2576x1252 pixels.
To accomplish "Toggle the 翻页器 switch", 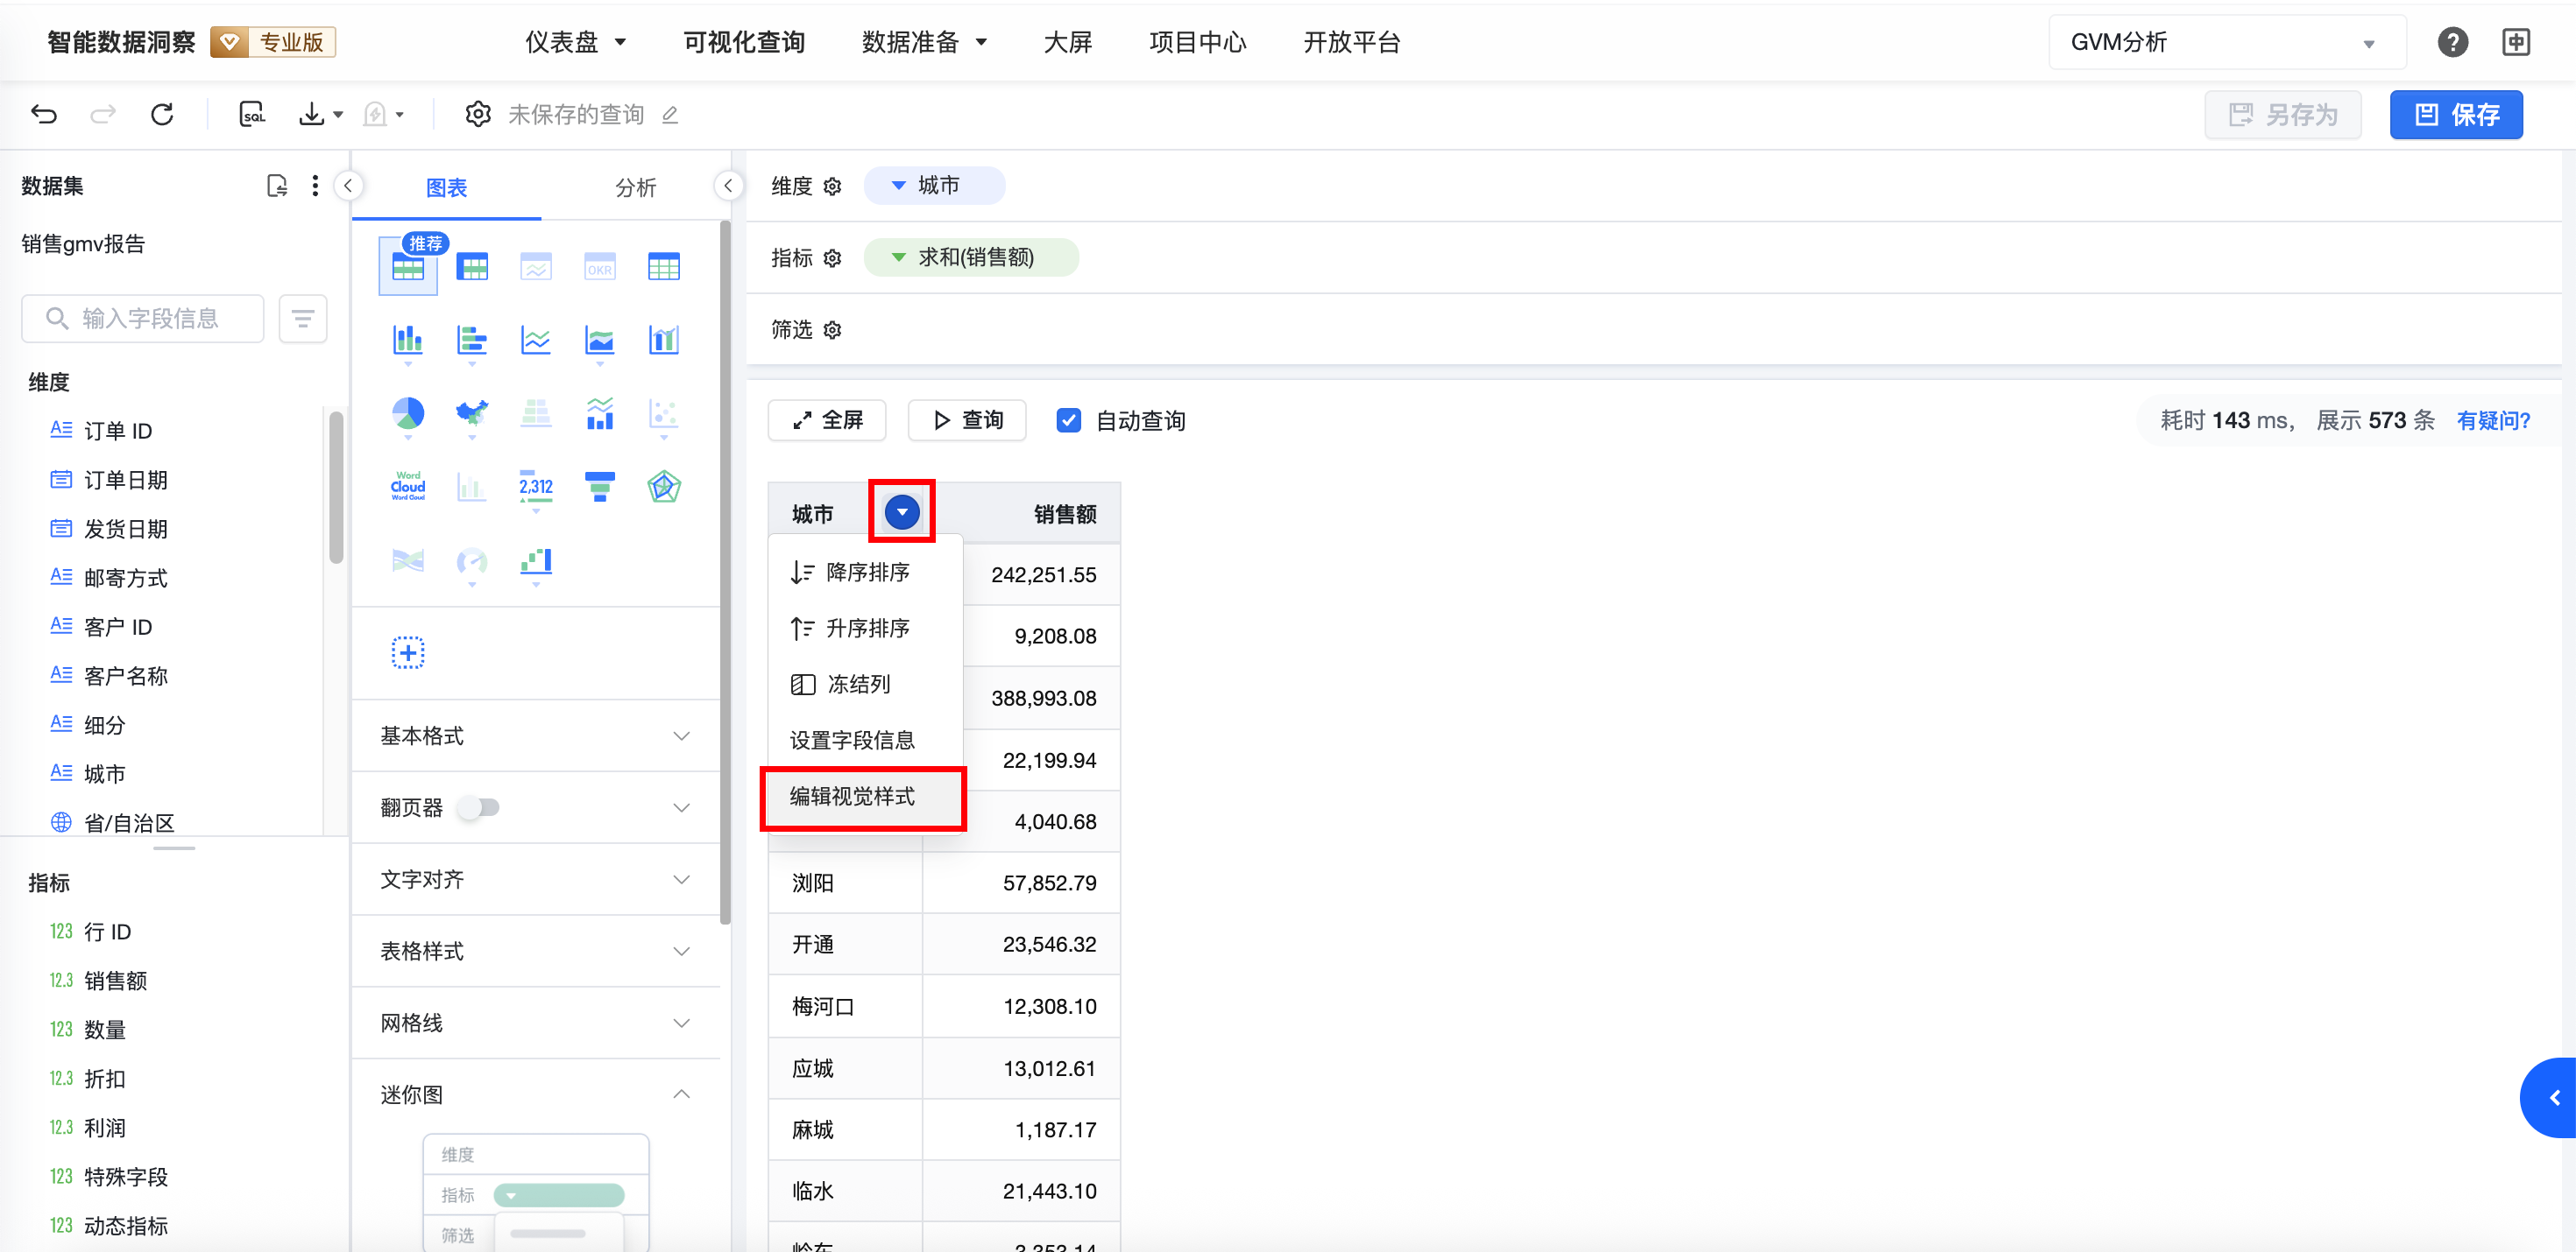I will click(x=479, y=807).
